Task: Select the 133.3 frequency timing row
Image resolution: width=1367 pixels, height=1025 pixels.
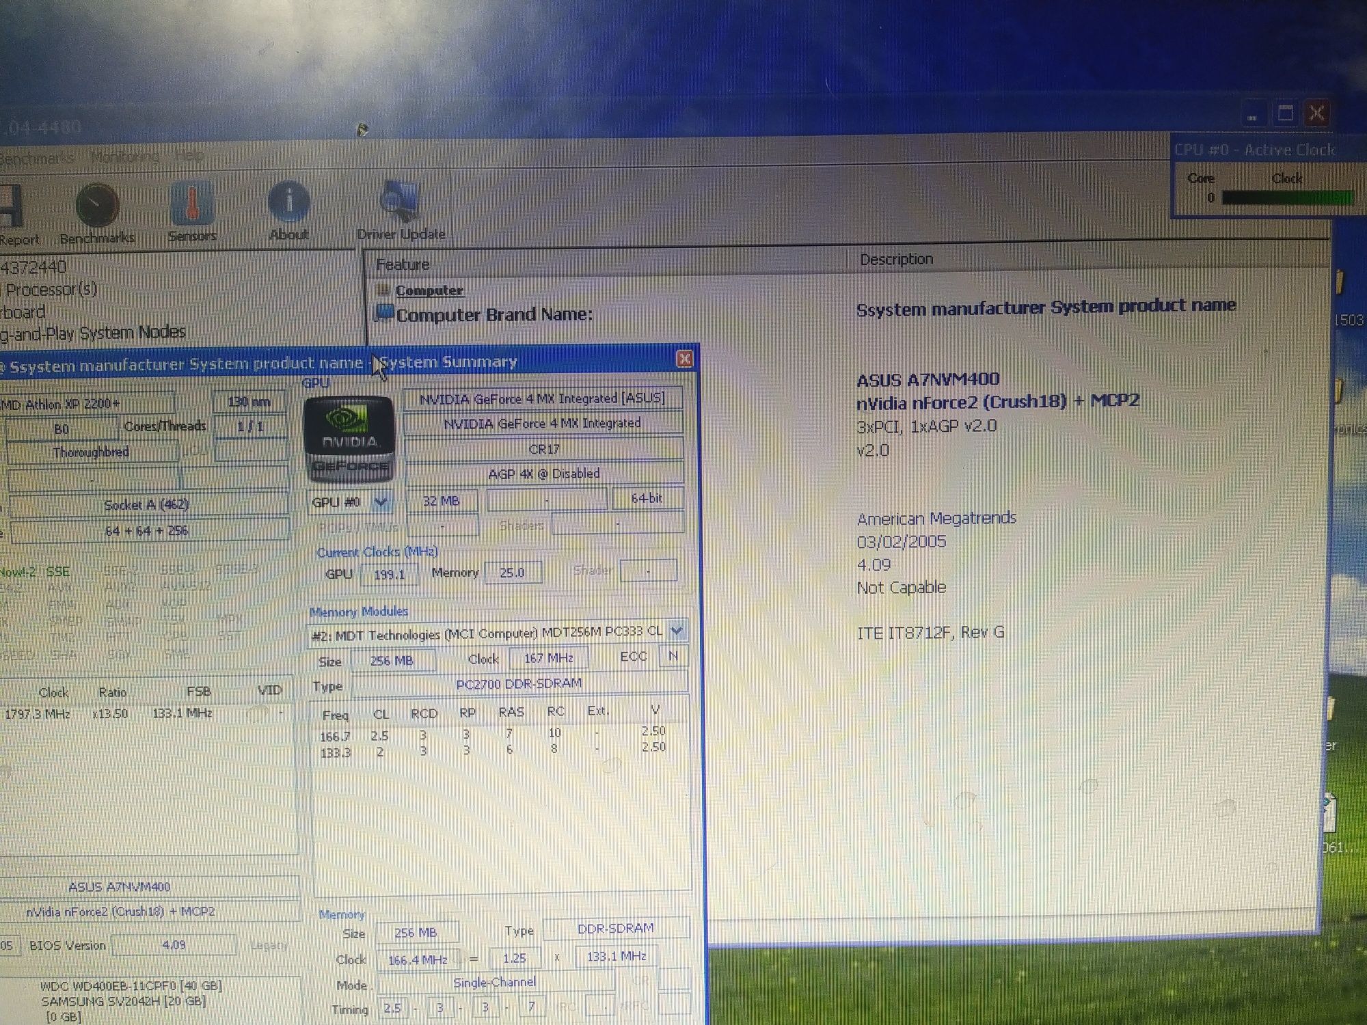Action: point(492,750)
